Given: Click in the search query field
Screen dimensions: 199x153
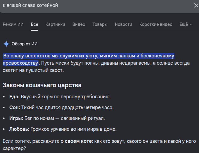Looking at the screenshot, I should coord(96,5).
